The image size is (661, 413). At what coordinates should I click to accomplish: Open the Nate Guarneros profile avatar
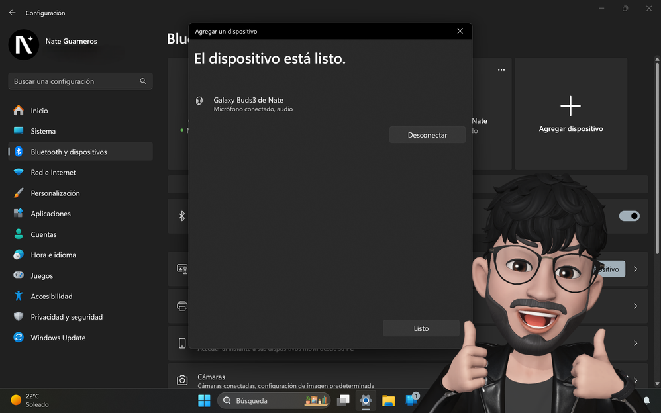(24, 44)
